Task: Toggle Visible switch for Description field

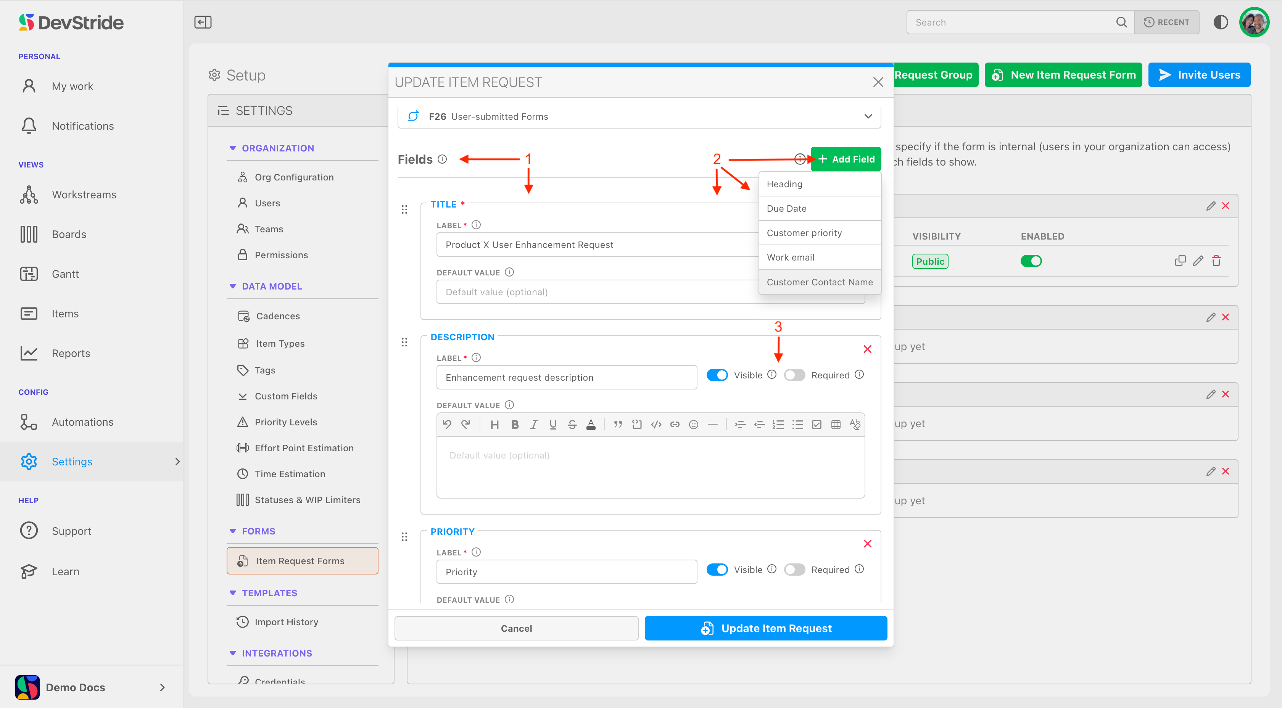Action: pyautogui.click(x=717, y=375)
